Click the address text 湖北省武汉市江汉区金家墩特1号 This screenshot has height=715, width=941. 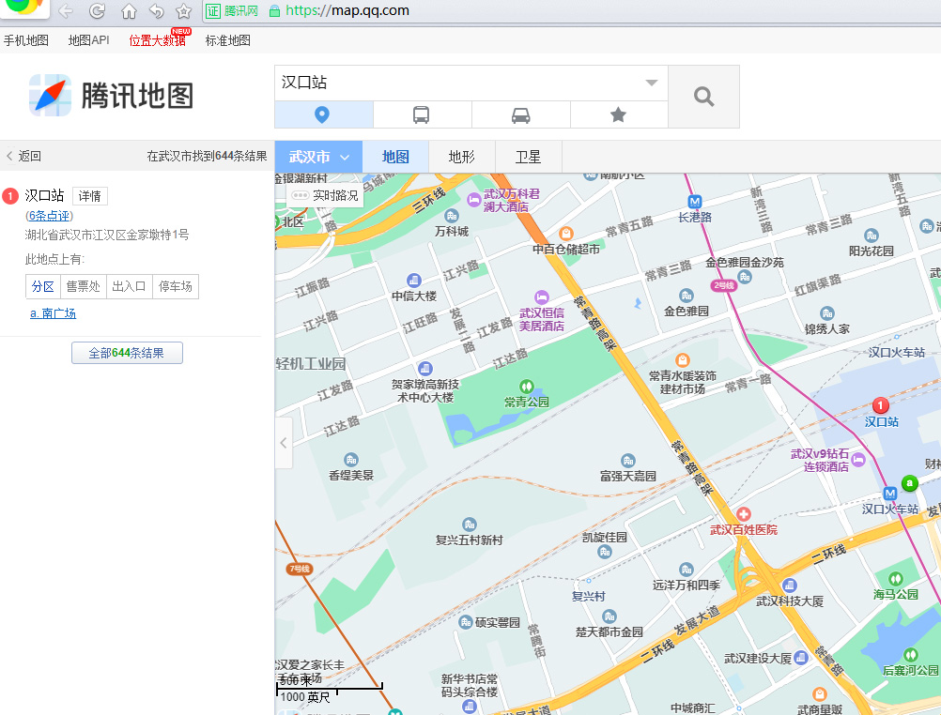coord(107,236)
